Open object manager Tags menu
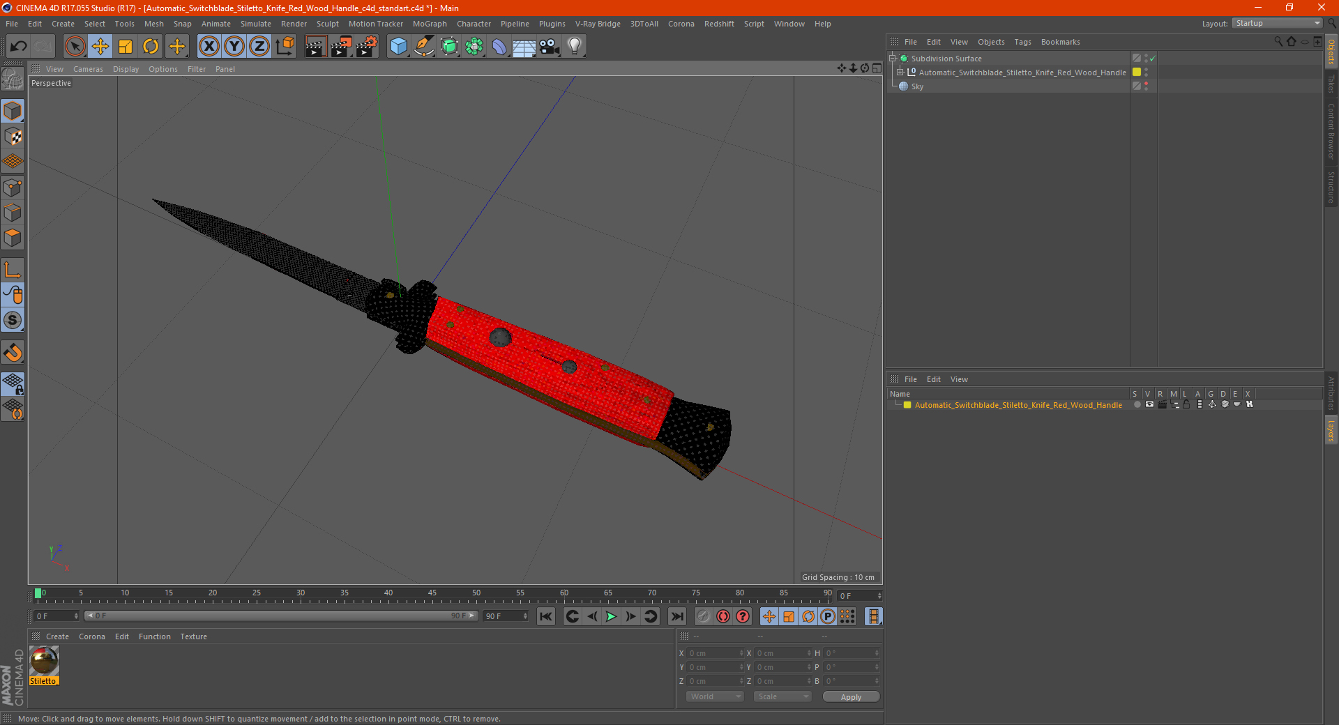The width and height of the screenshot is (1339, 725). click(x=1022, y=42)
